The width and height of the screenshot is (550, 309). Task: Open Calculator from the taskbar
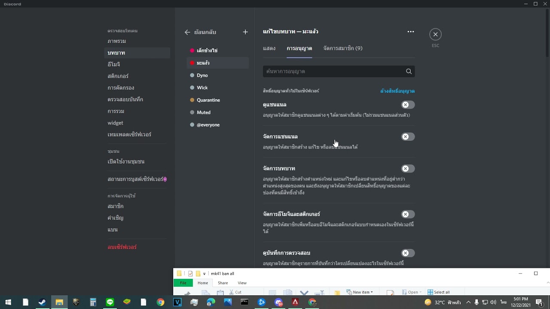(93, 302)
